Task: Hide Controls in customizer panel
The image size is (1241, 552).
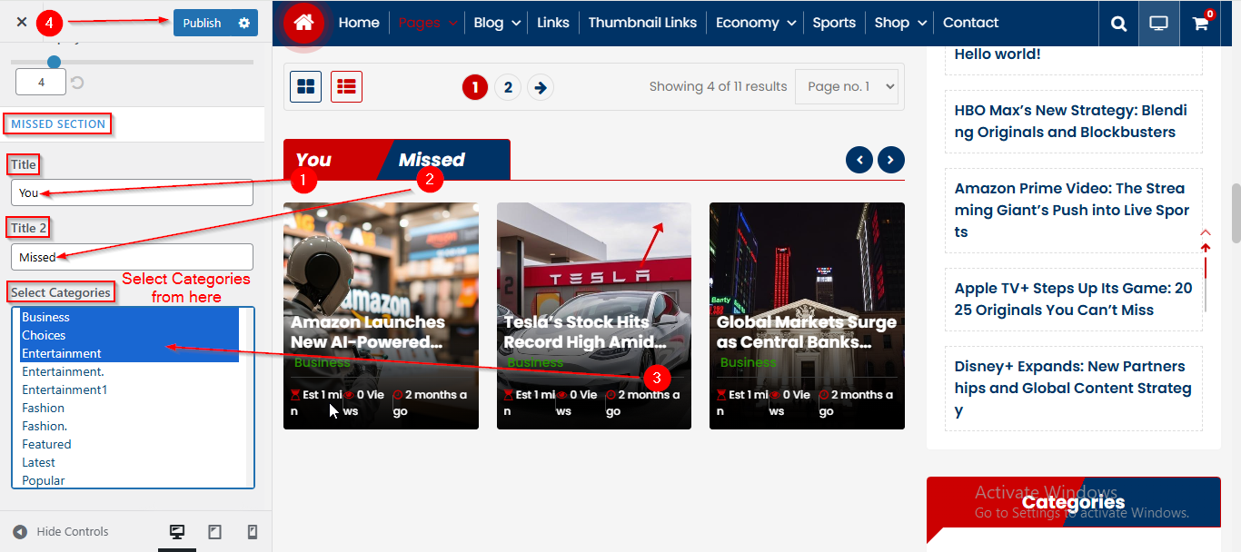Action: coord(61,532)
